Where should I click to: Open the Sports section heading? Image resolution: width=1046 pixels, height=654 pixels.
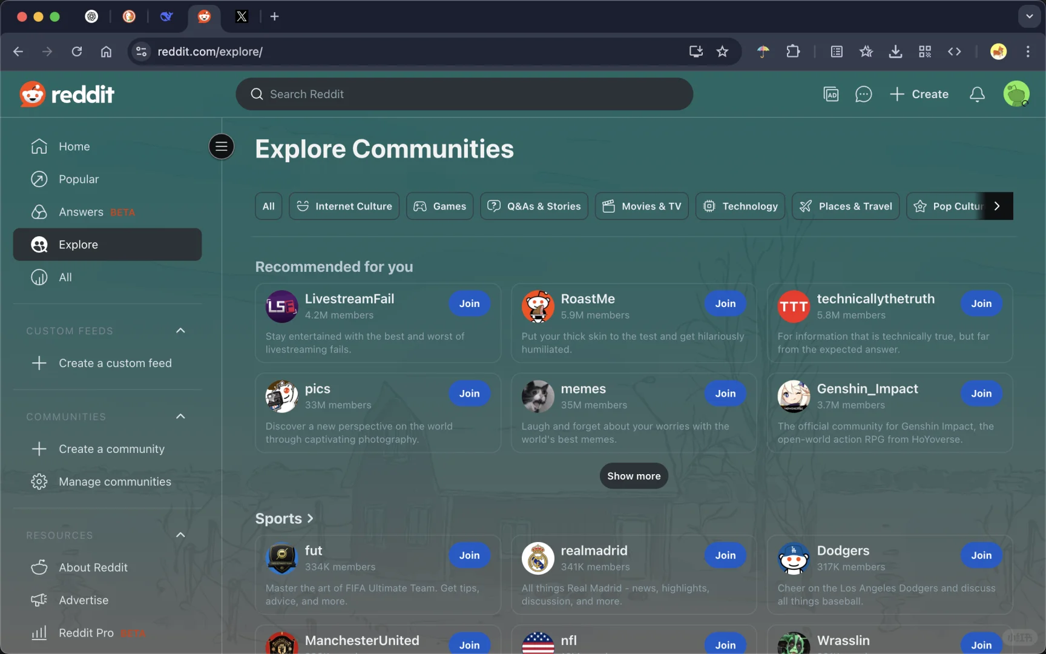pyautogui.click(x=285, y=518)
